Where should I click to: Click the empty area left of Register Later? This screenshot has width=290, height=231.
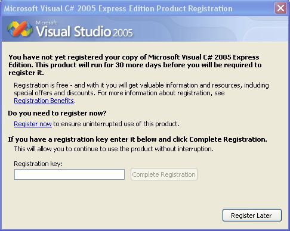pyautogui.click(x=119, y=216)
